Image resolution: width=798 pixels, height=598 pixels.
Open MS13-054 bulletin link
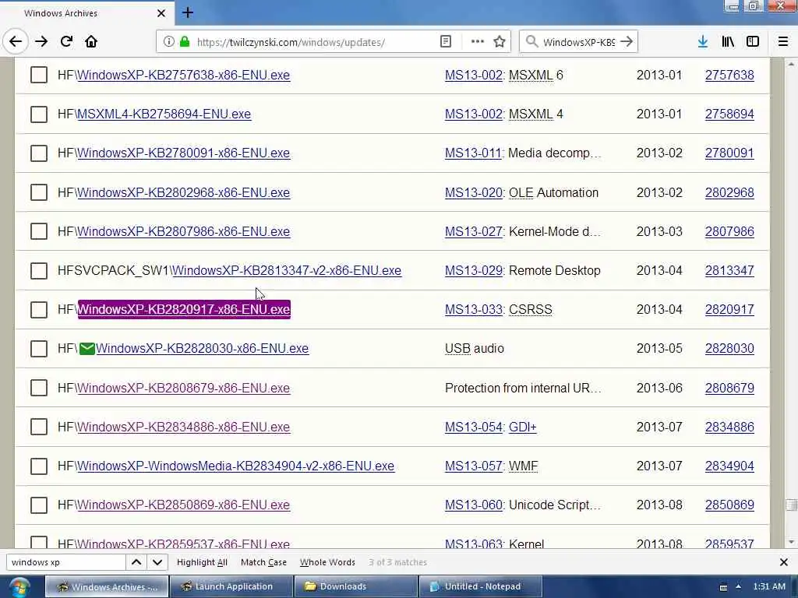473,427
